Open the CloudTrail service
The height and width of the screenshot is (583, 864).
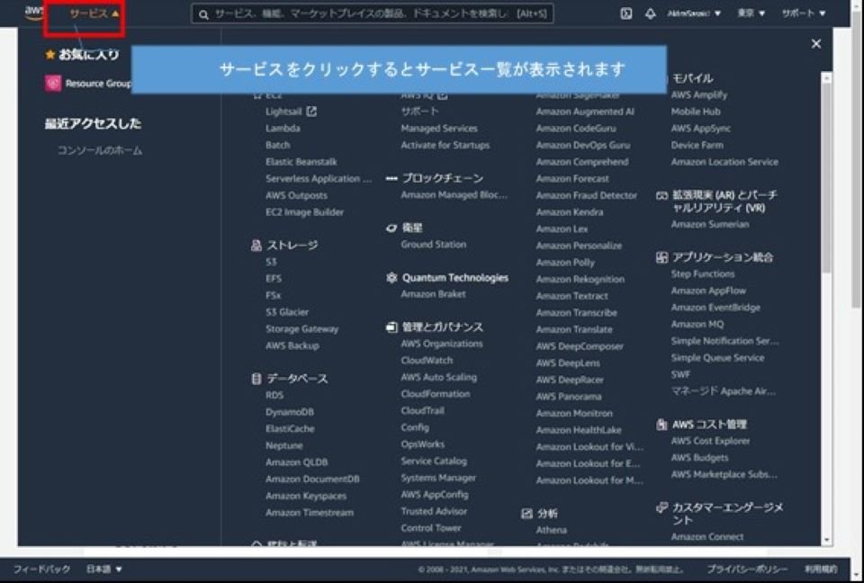pyautogui.click(x=423, y=410)
